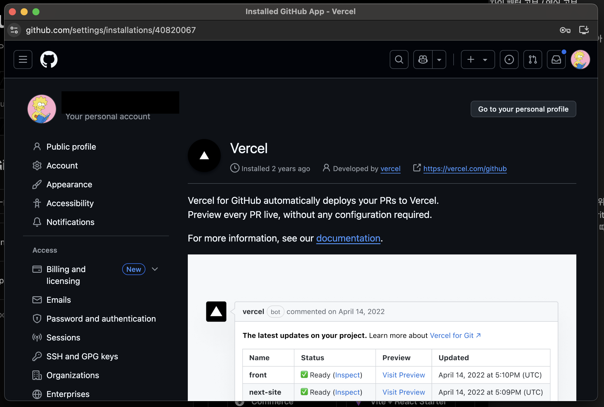Go to SSH and GPG keys

(82, 356)
